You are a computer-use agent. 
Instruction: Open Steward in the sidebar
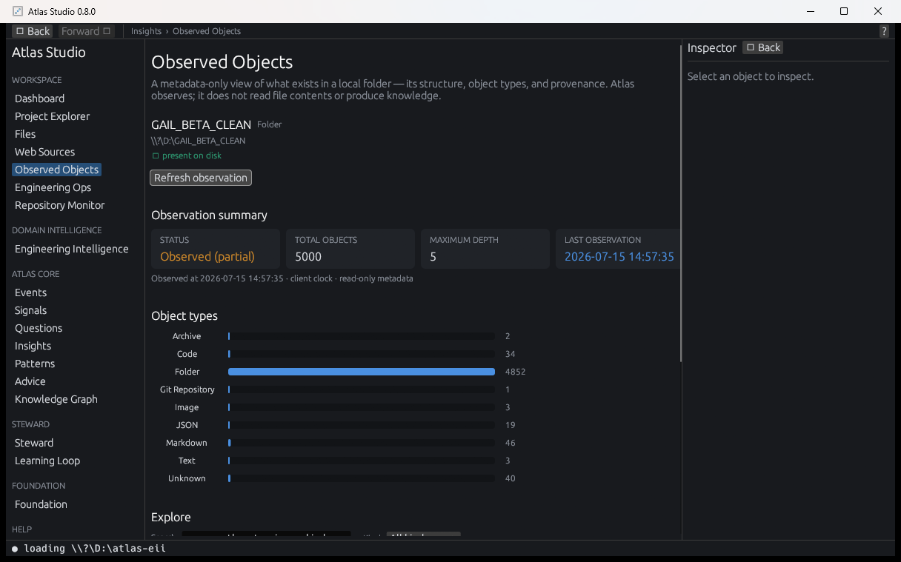(x=34, y=443)
